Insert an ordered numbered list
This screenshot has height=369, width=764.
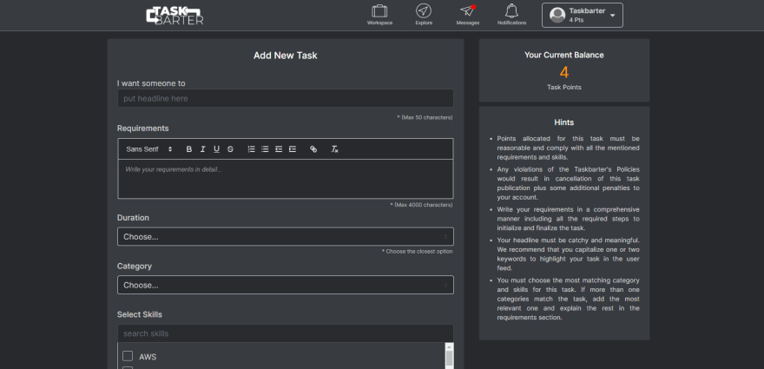click(x=252, y=149)
